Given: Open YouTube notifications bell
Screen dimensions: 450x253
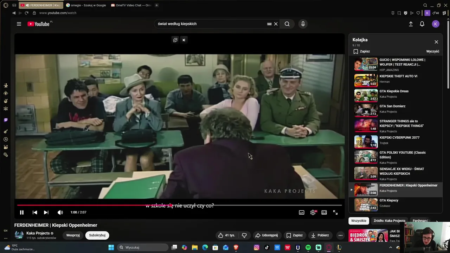Looking at the screenshot, I should [422, 24].
